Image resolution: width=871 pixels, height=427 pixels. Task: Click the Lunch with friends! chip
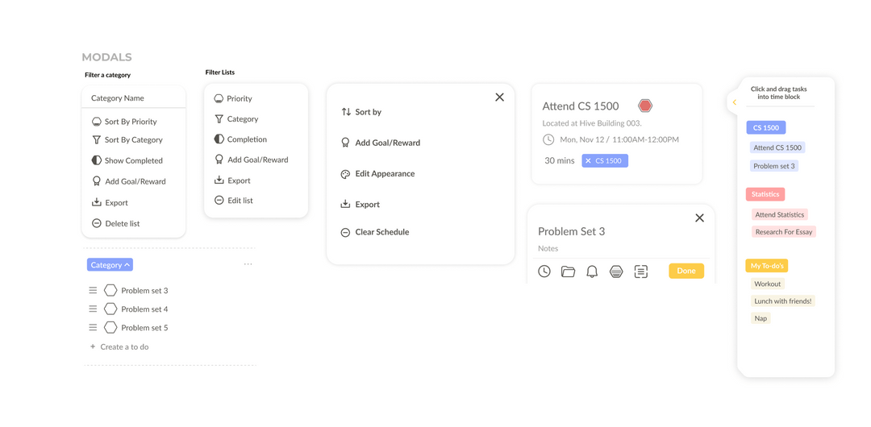(x=782, y=301)
